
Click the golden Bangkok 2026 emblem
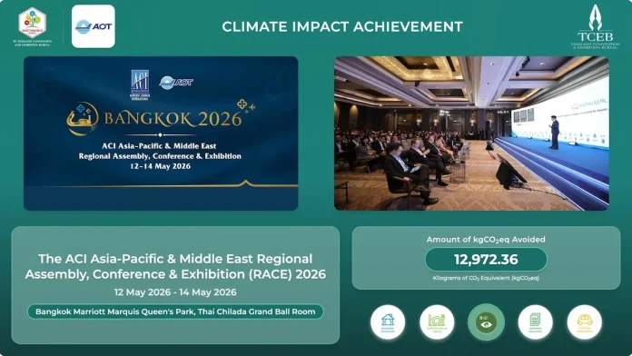point(83,119)
